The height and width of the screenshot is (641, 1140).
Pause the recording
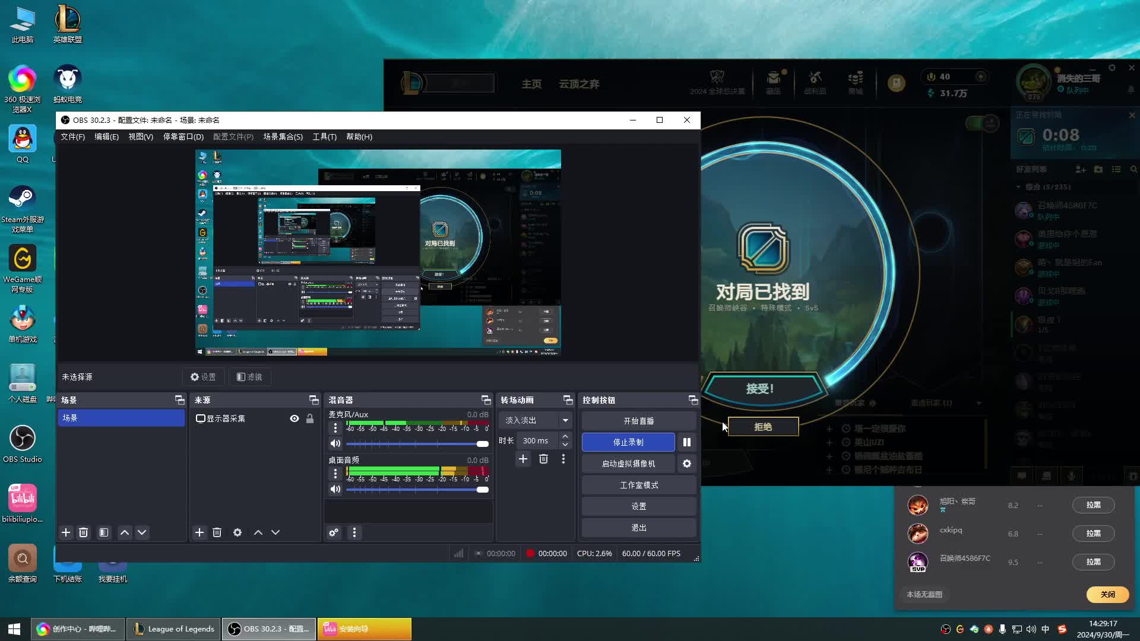point(687,442)
